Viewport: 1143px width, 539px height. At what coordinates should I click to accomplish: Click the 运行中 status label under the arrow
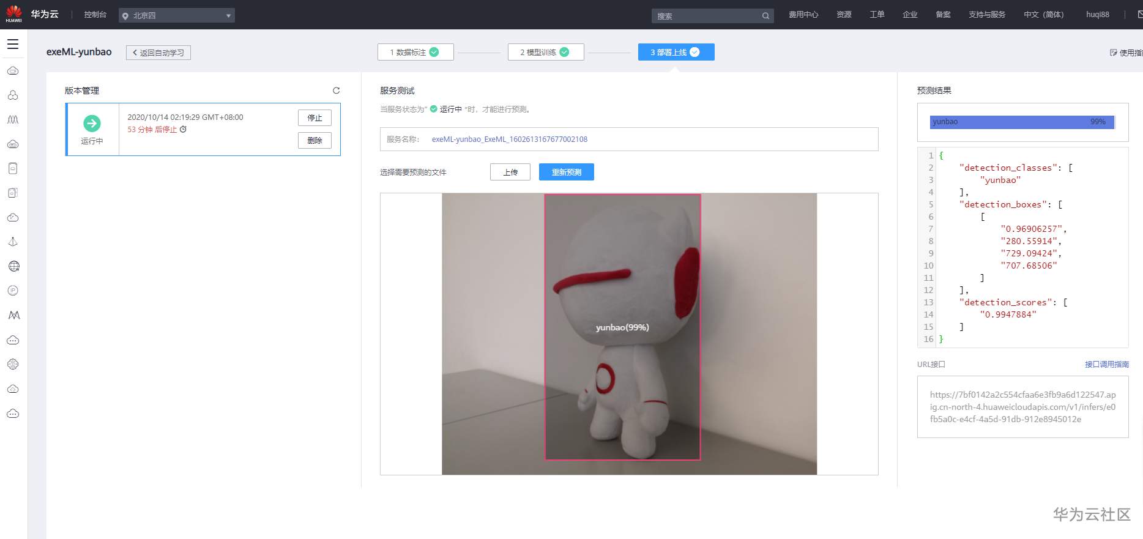coord(92,141)
